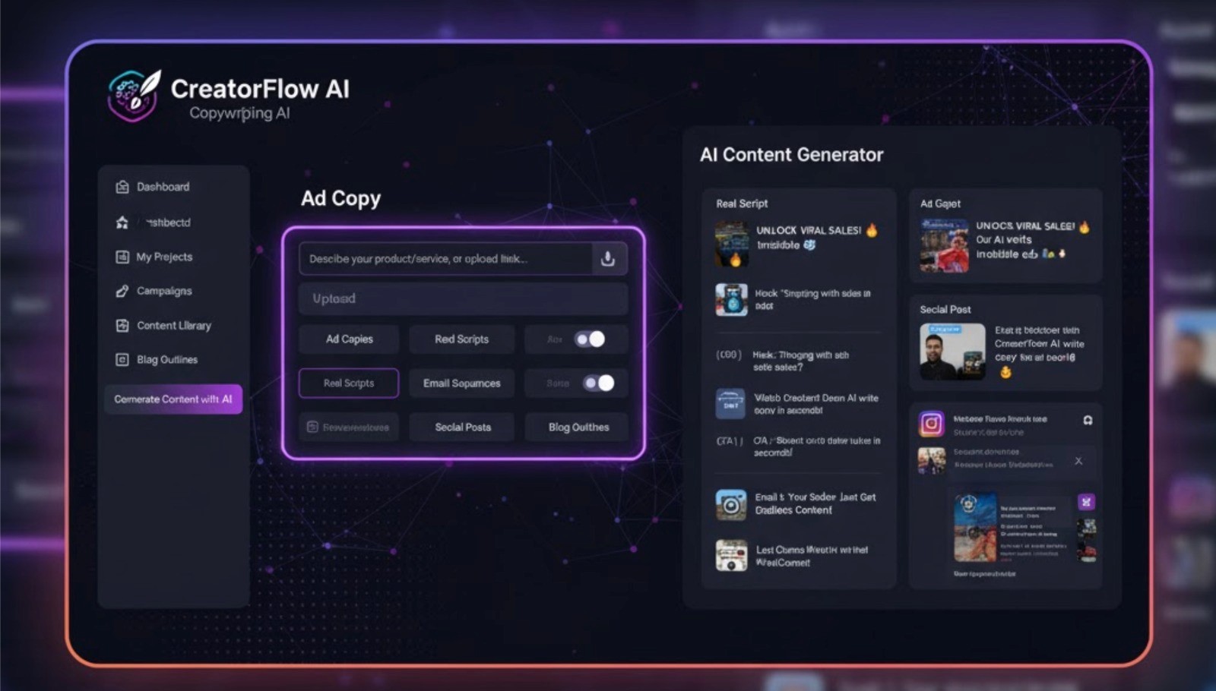This screenshot has height=691, width=1216.
Task: Click the small avatar thumbnail below Instagram
Action: (931, 460)
